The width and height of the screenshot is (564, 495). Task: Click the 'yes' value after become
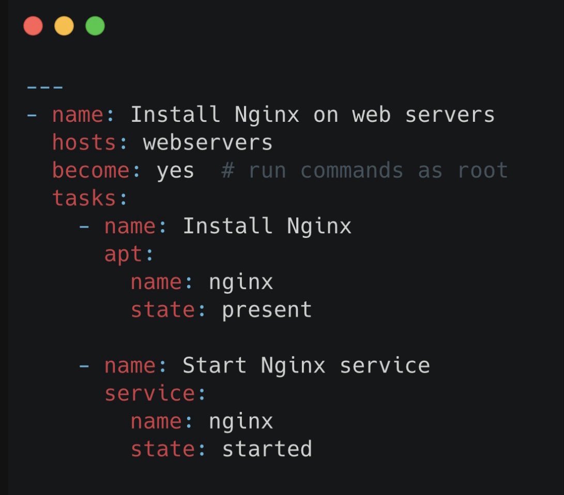point(175,172)
